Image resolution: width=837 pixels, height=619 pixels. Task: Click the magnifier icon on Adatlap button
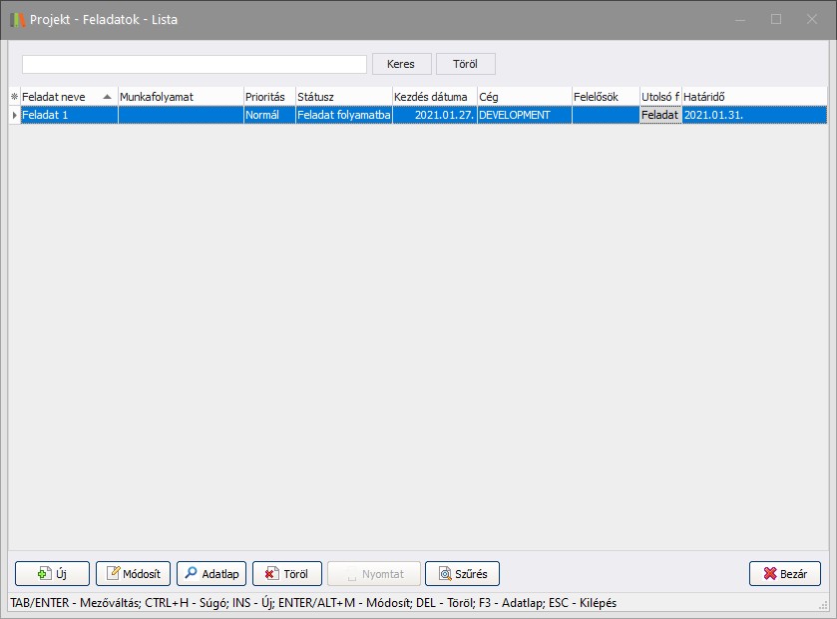(191, 574)
